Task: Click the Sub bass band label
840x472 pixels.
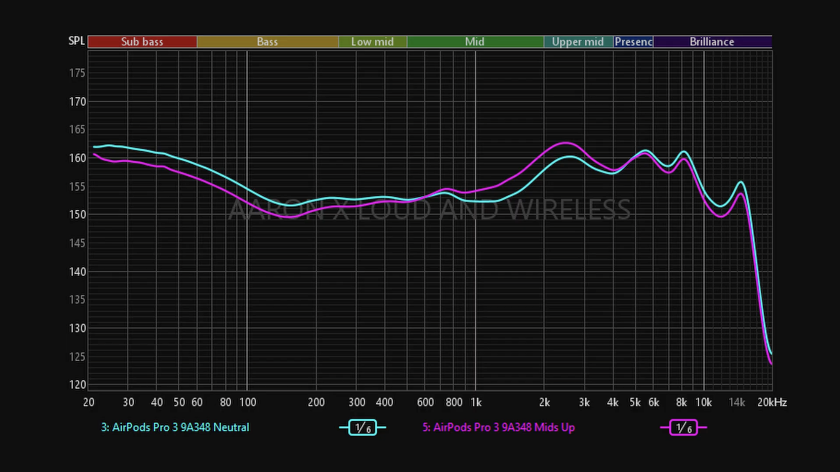Action: (x=142, y=42)
